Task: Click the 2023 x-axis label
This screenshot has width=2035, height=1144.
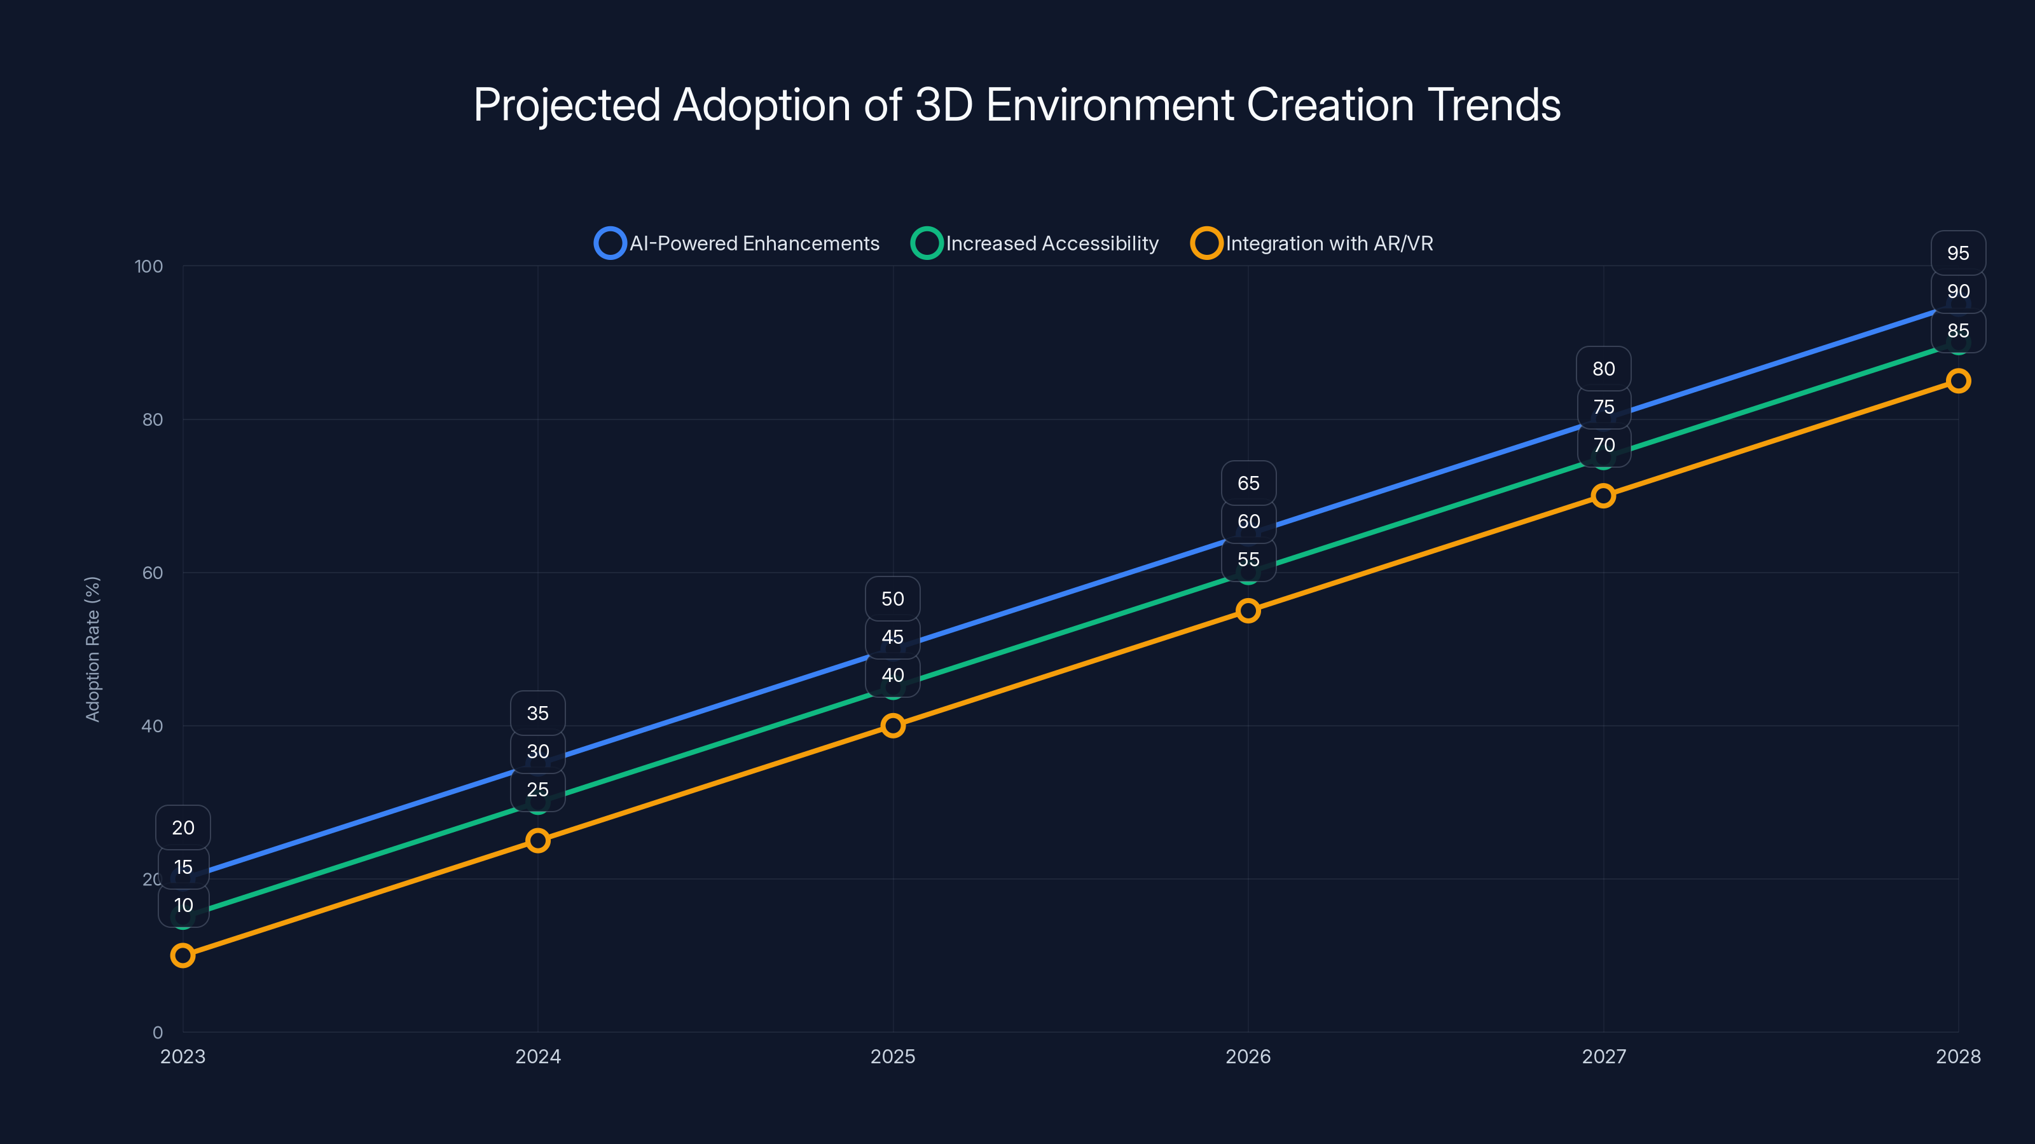Action: point(183,1056)
